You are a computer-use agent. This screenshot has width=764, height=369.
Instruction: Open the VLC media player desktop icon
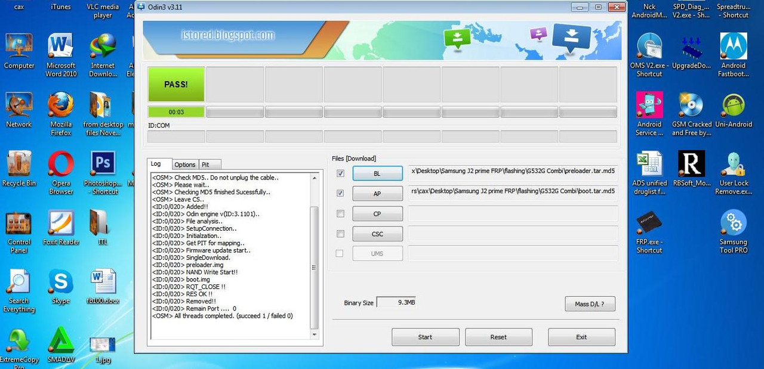pos(103,10)
